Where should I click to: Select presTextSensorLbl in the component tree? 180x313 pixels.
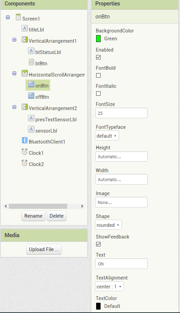pyautogui.click(x=56, y=120)
